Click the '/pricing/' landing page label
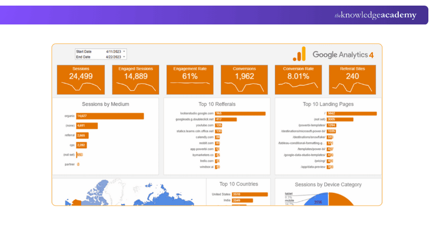Image resolution: width=434 pixels, height=229 pixels. pos(320,161)
